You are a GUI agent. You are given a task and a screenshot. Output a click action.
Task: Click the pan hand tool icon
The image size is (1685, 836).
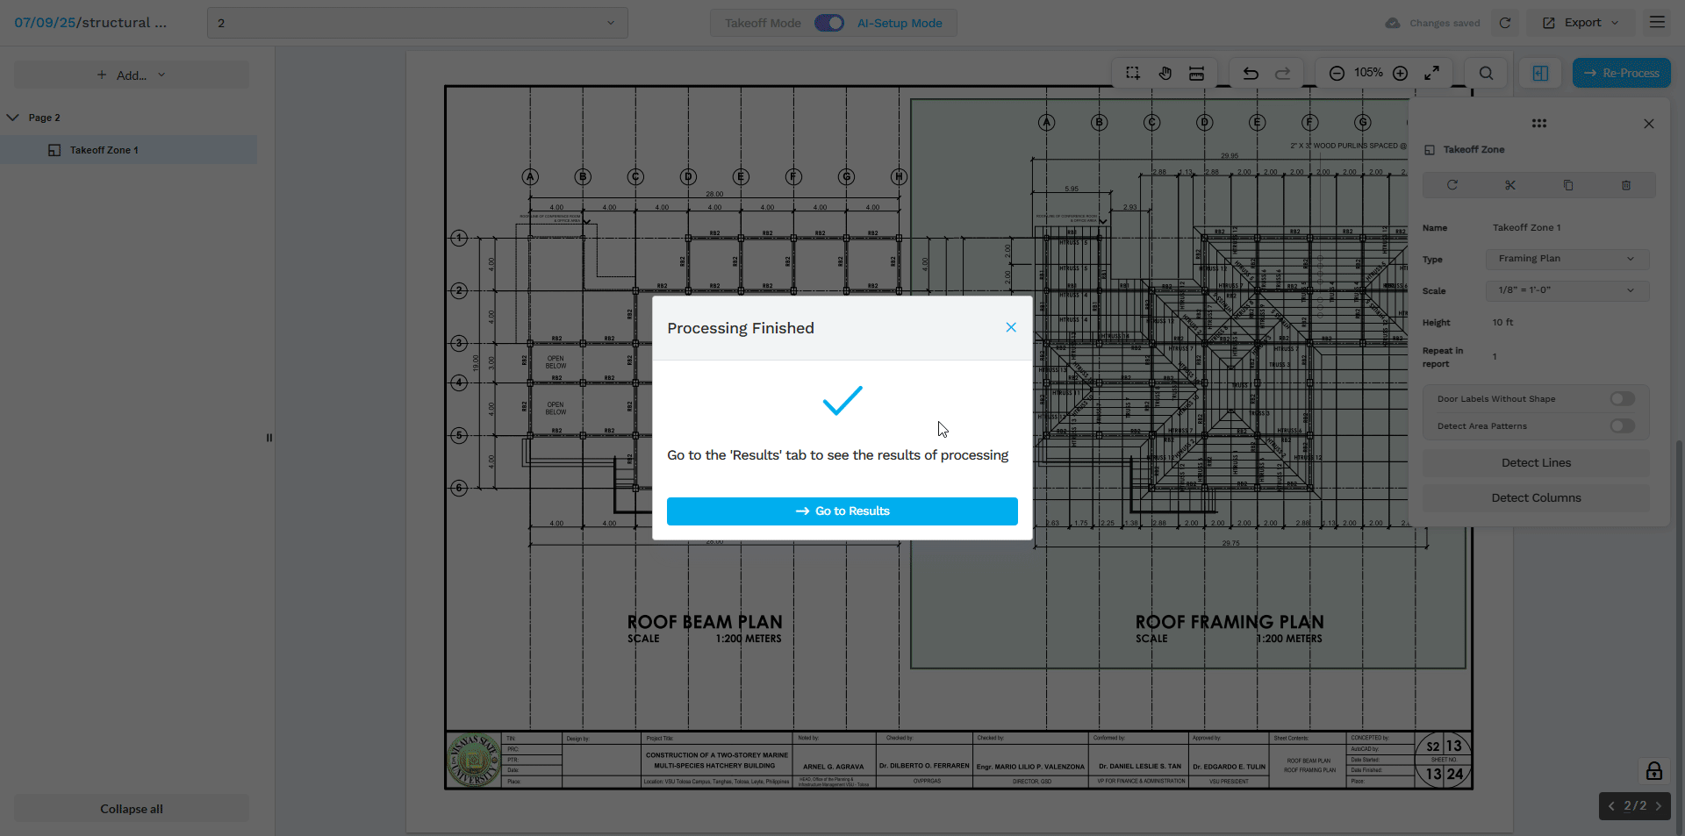(1165, 74)
